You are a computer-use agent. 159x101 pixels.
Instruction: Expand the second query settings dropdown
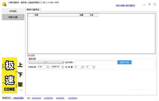click(x=55, y=62)
